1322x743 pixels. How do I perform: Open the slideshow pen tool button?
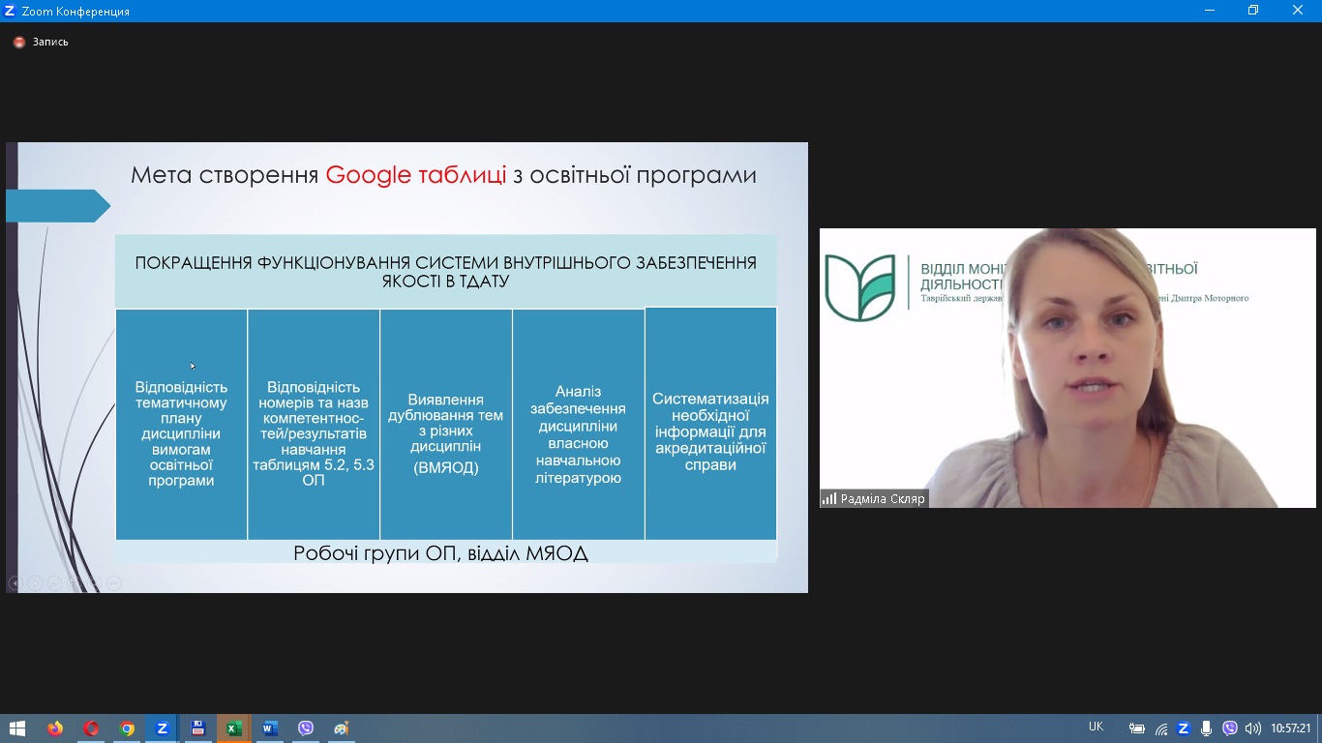pos(55,582)
